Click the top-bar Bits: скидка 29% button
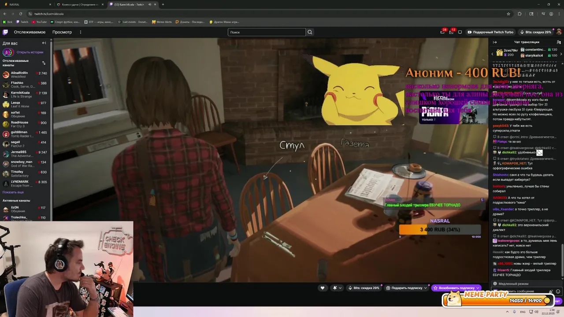564x317 pixels. 536,32
